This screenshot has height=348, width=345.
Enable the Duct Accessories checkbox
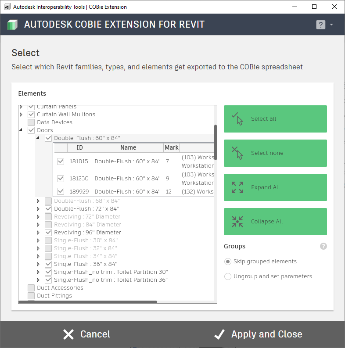point(31,288)
